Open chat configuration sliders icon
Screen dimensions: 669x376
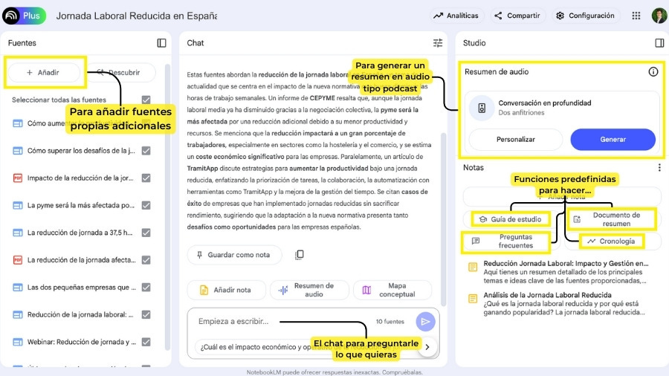click(438, 43)
